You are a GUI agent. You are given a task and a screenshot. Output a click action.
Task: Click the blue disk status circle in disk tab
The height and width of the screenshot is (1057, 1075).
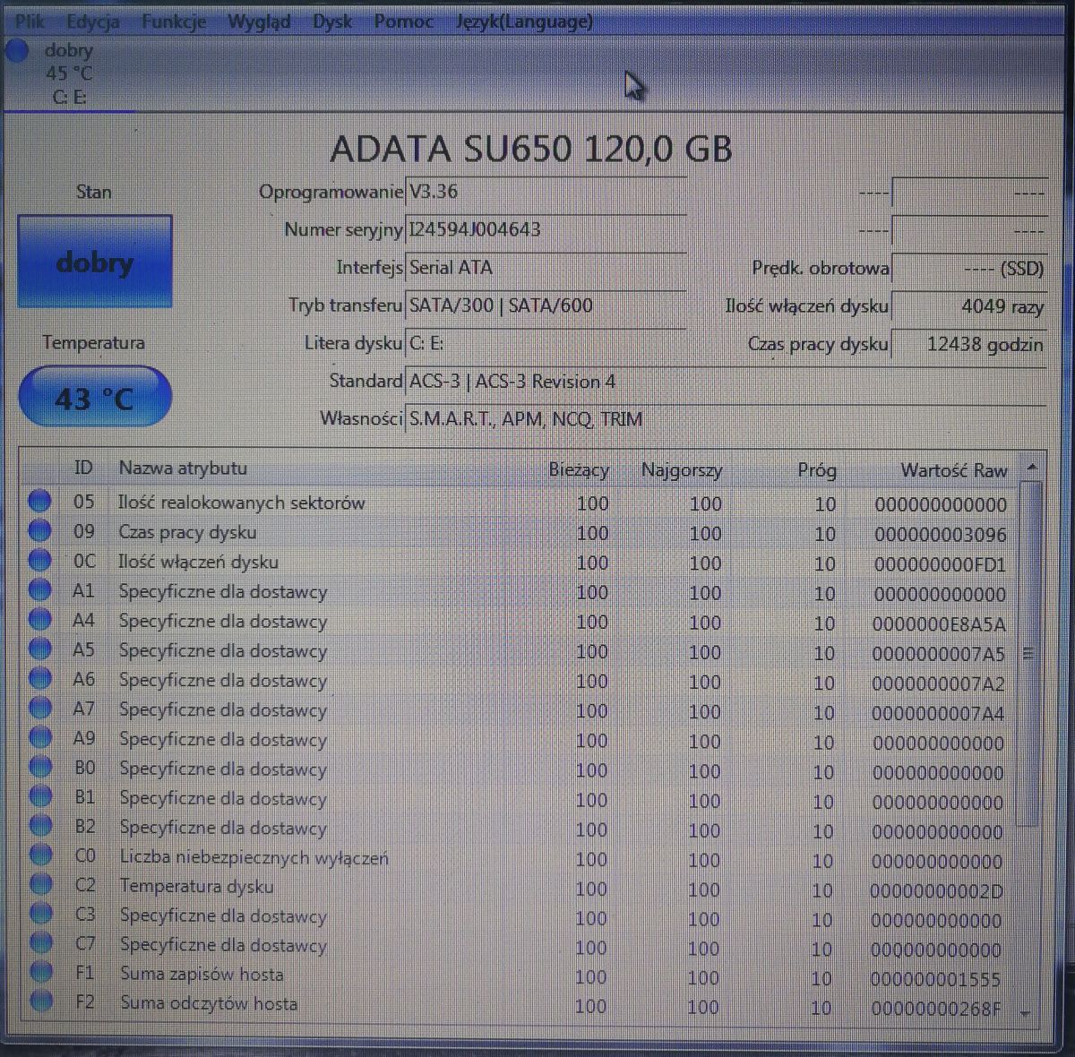(17, 51)
